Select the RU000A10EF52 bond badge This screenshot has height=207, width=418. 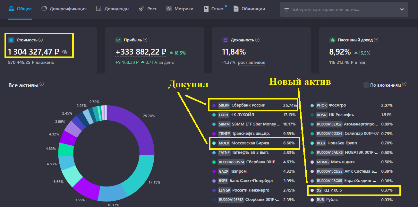(x=231, y=200)
